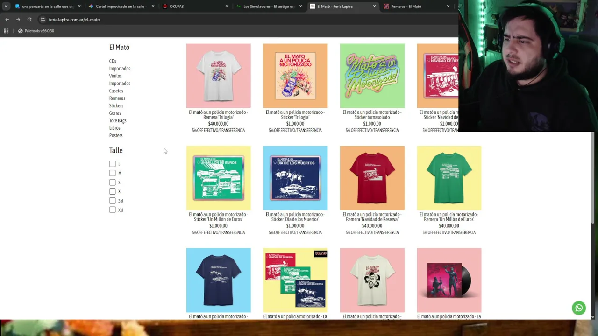Reload the feria.laptra.com.ar page
Screen dimensions: 598x336
tap(29, 20)
